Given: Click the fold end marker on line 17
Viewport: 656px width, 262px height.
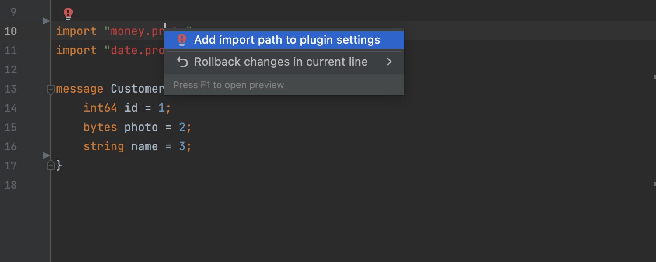Looking at the screenshot, I should 51,165.
